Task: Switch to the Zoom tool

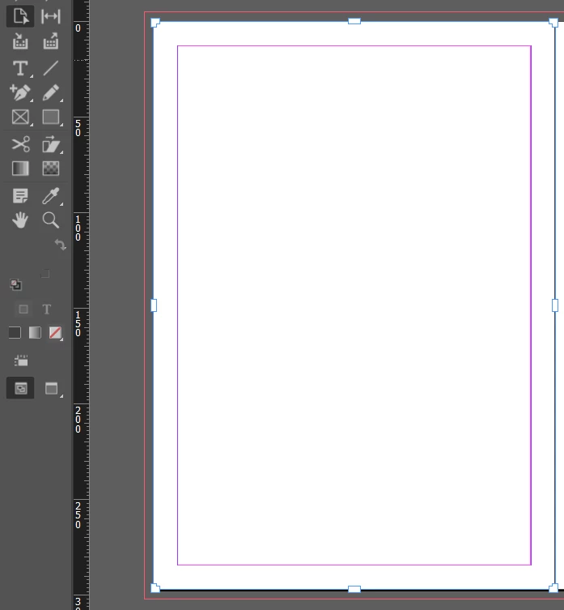Action: [x=51, y=220]
